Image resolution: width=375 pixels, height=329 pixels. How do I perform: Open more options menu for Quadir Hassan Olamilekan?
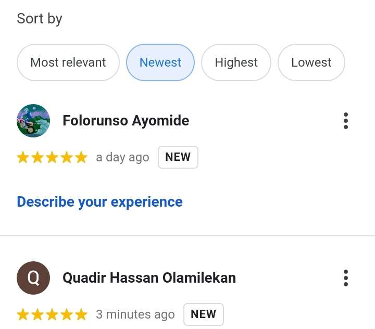tap(346, 278)
